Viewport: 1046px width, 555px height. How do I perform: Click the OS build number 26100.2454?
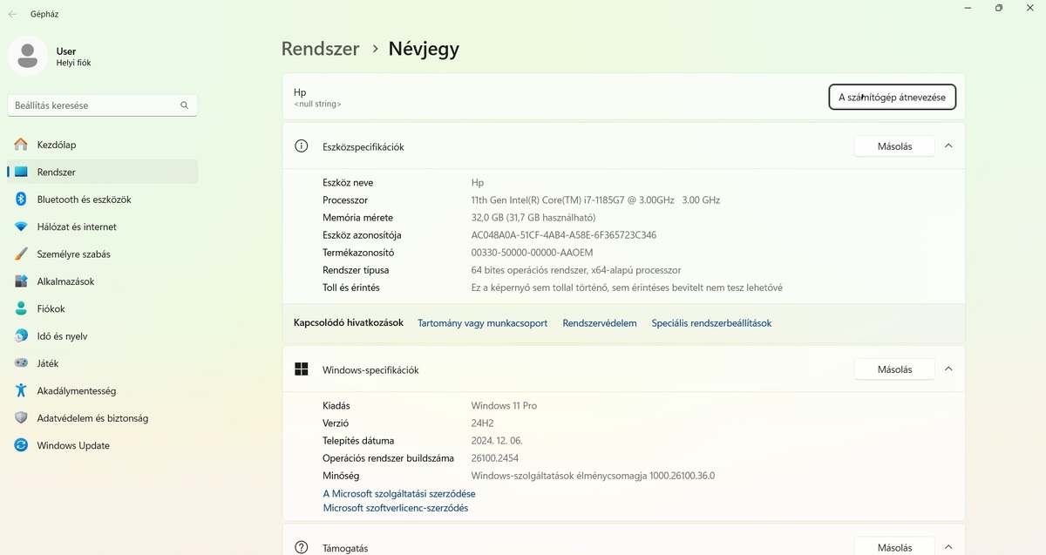tap(495, 458)
